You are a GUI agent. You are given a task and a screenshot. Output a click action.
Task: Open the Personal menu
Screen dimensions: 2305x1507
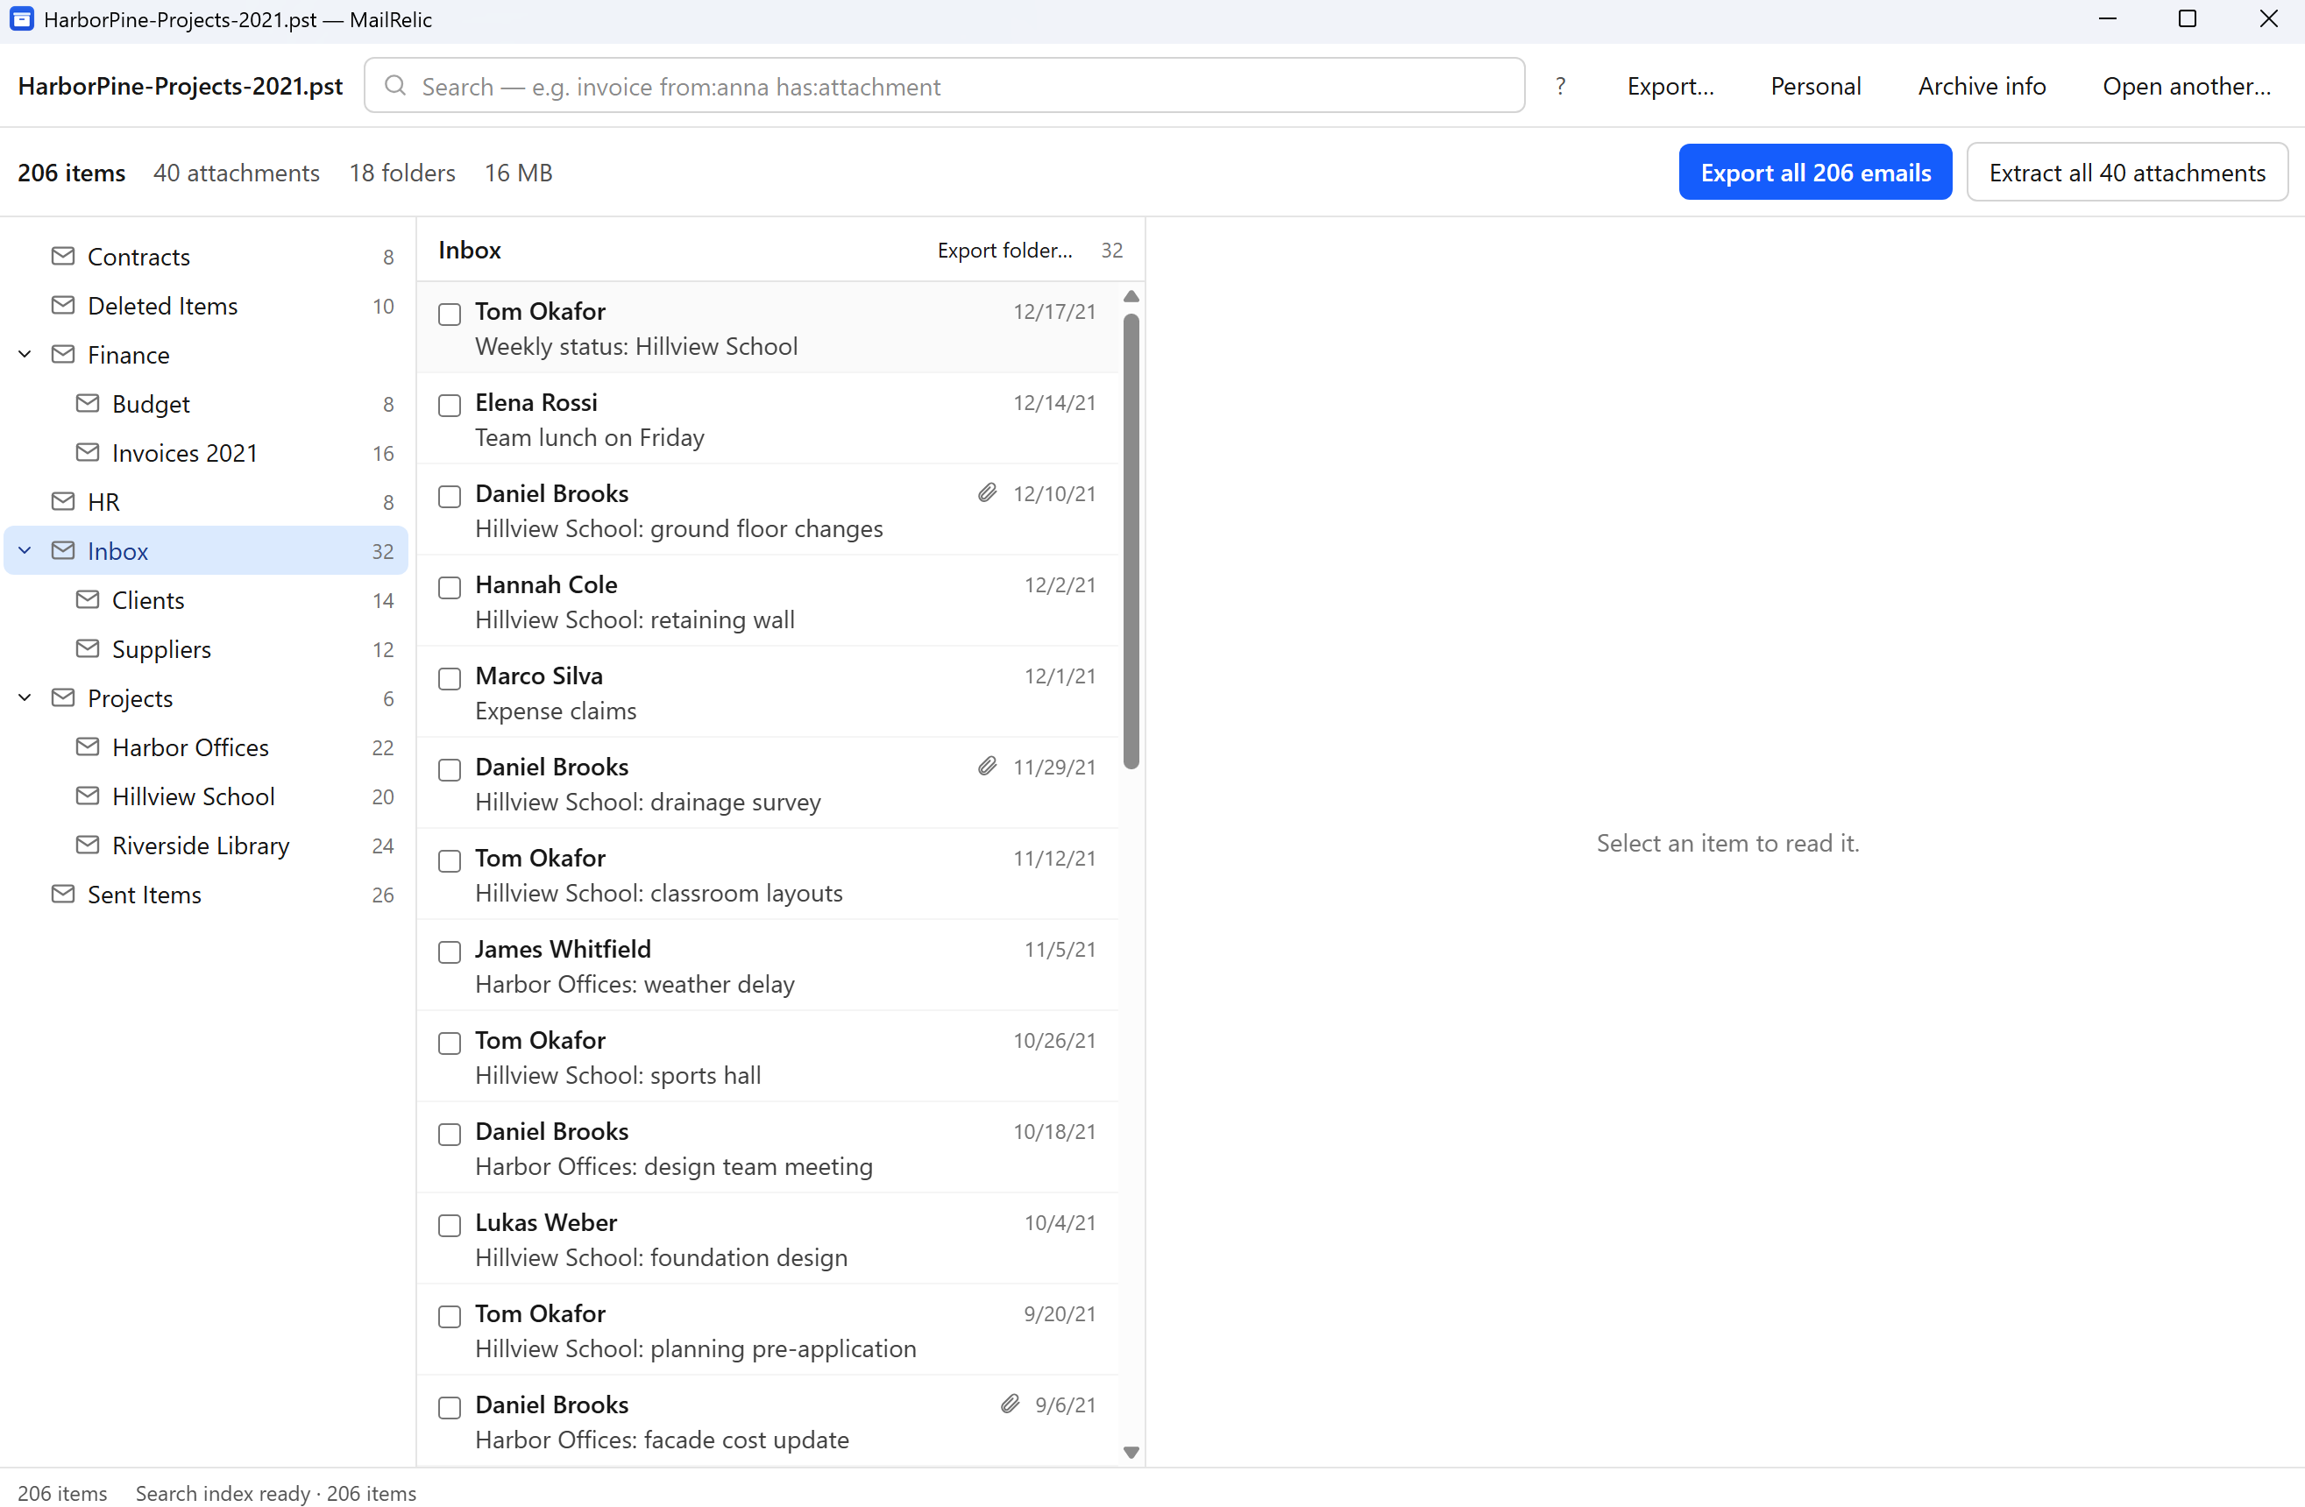[1815, 86]
